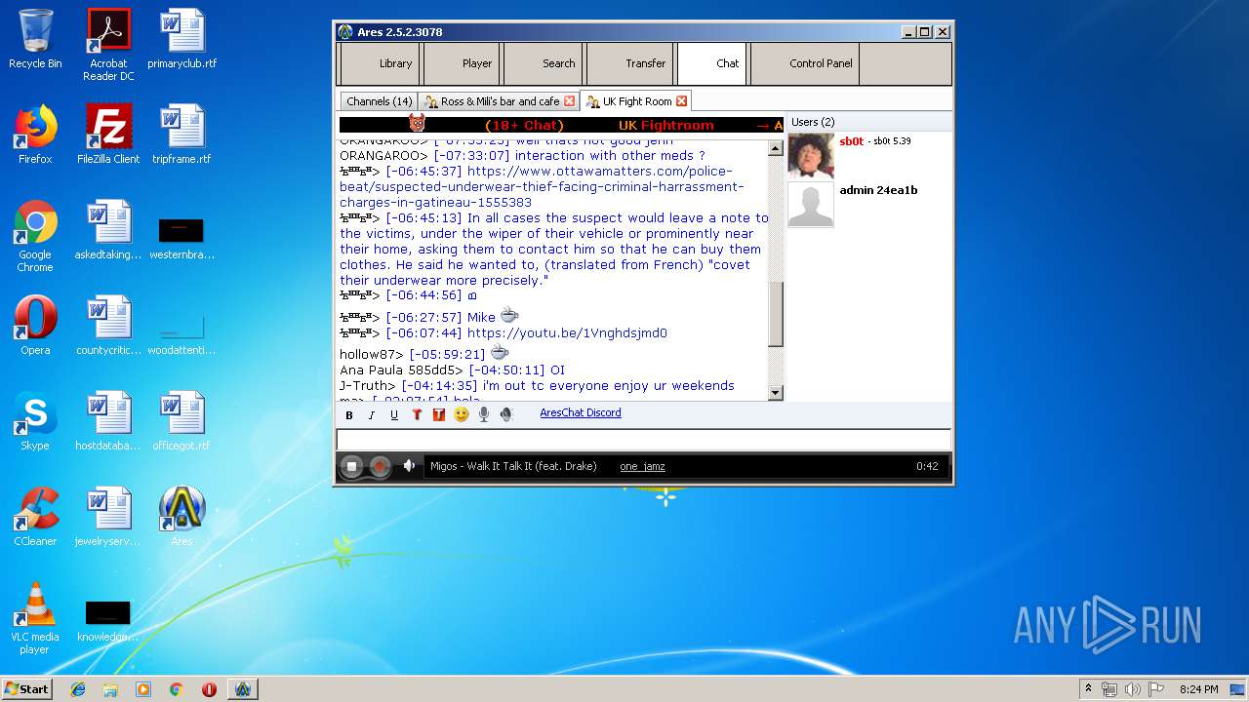
Task: Open the Control Panel tab
Action: [805, 63]
